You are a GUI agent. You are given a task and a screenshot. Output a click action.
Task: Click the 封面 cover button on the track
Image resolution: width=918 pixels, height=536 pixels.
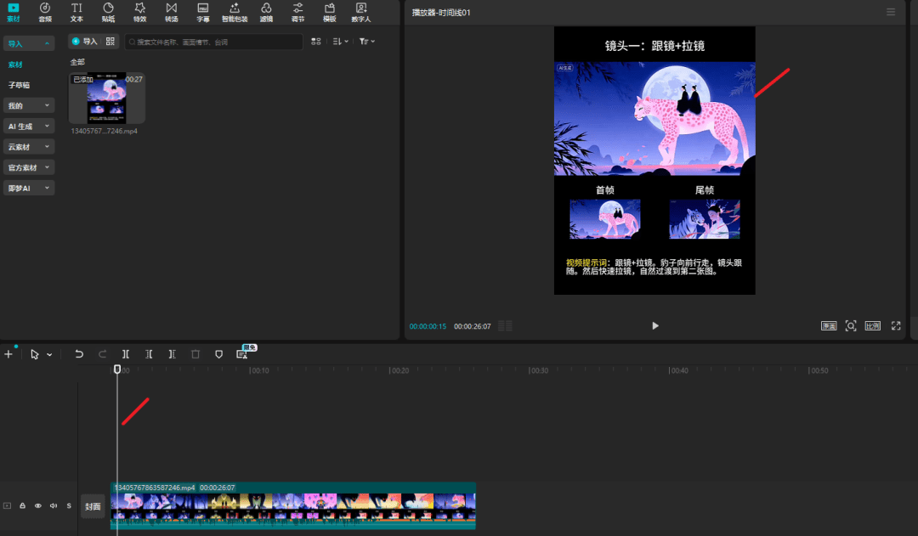pos(93,506)
